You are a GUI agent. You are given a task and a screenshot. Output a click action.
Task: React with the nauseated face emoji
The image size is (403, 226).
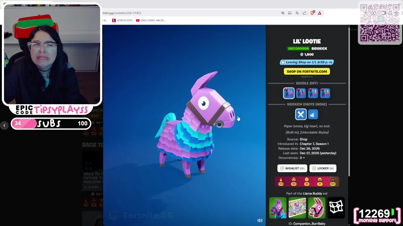320,181
